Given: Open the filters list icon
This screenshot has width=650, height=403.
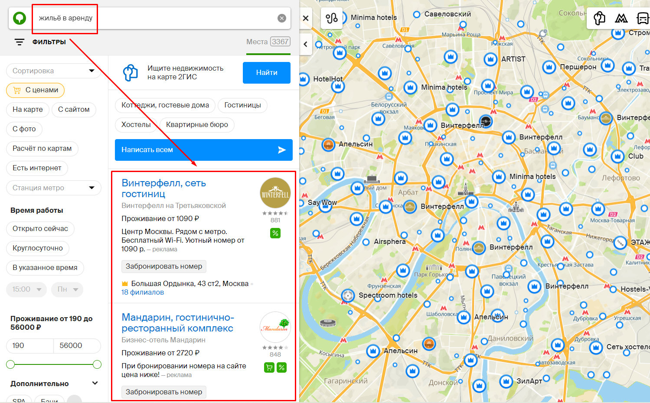Looking at the screenshot, I should [x=20, y=42].
